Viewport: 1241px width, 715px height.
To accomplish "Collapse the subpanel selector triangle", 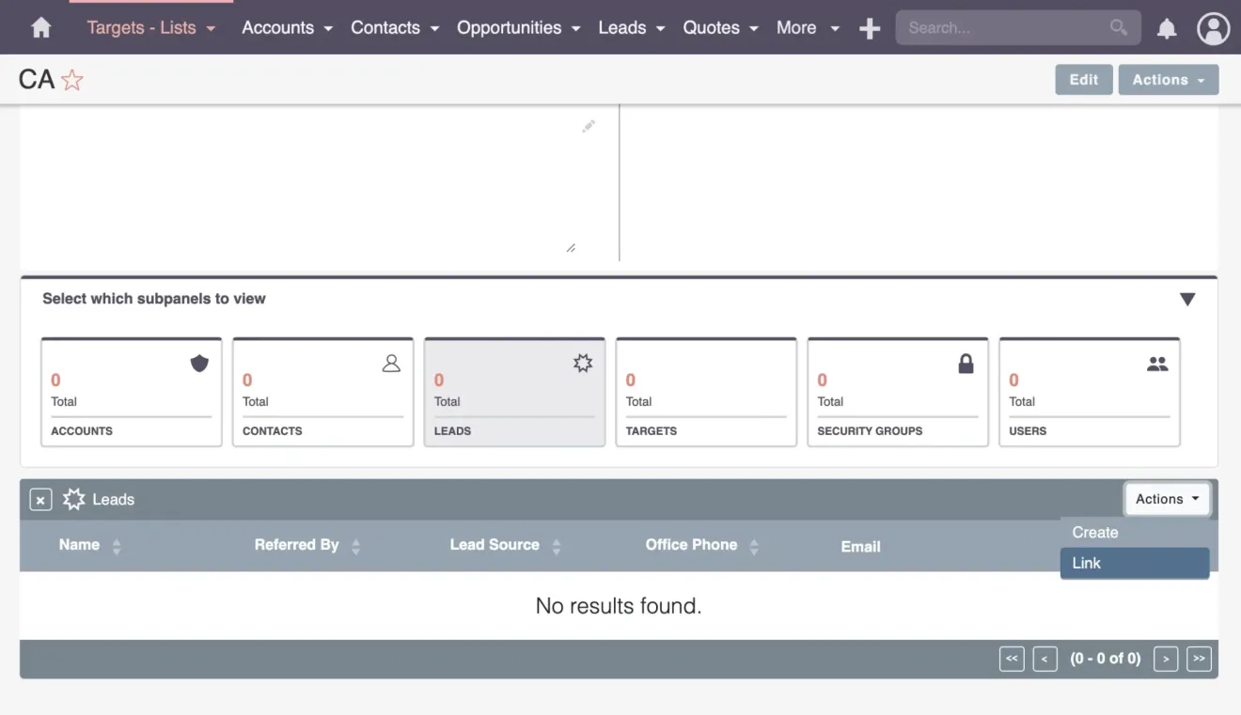I will 1186,300.
